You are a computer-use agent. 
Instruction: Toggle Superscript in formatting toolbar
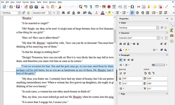click(x=85, y=13)
